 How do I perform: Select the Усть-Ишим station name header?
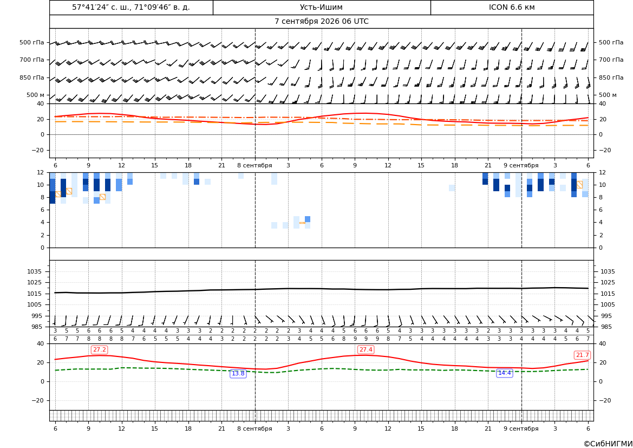point(321,7)
